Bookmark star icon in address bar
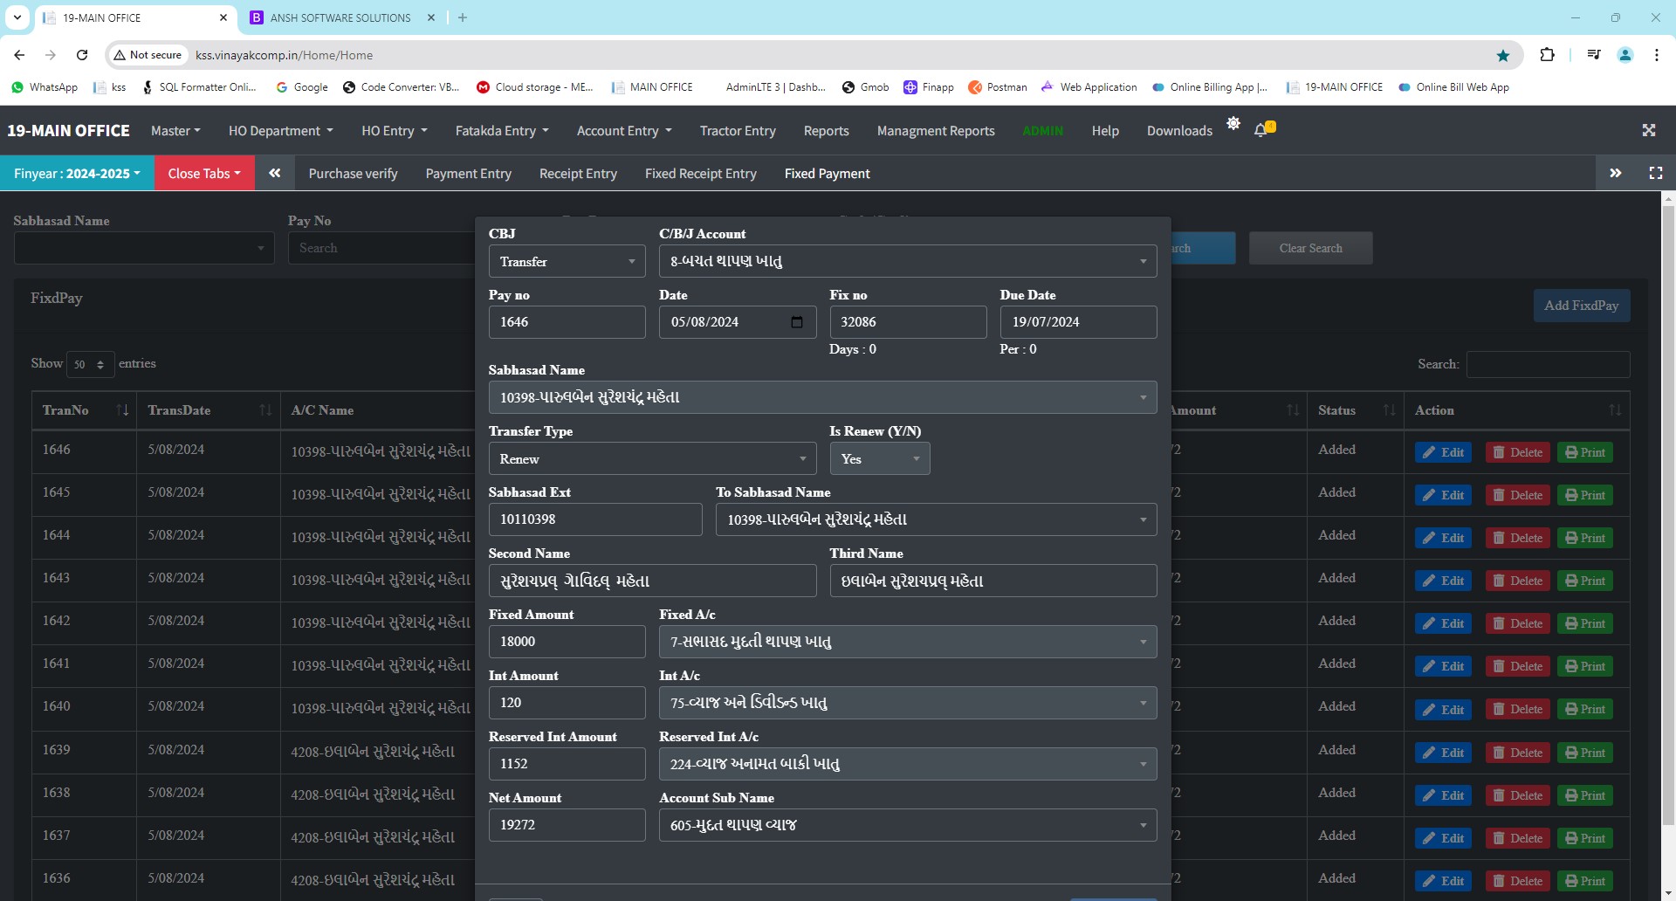 click(x=1502, y=55)
